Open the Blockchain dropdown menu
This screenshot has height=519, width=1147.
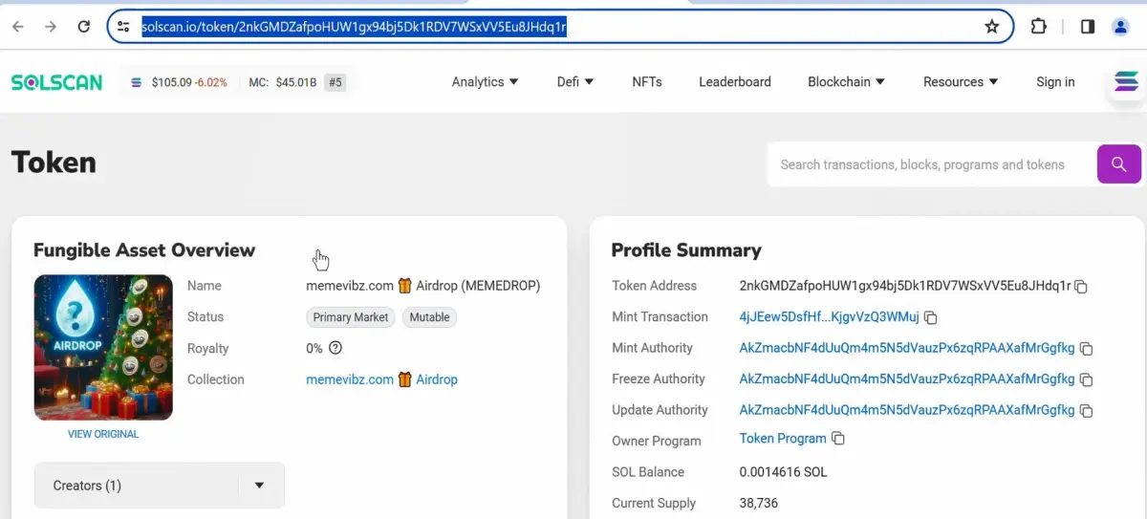click(846, 82)
